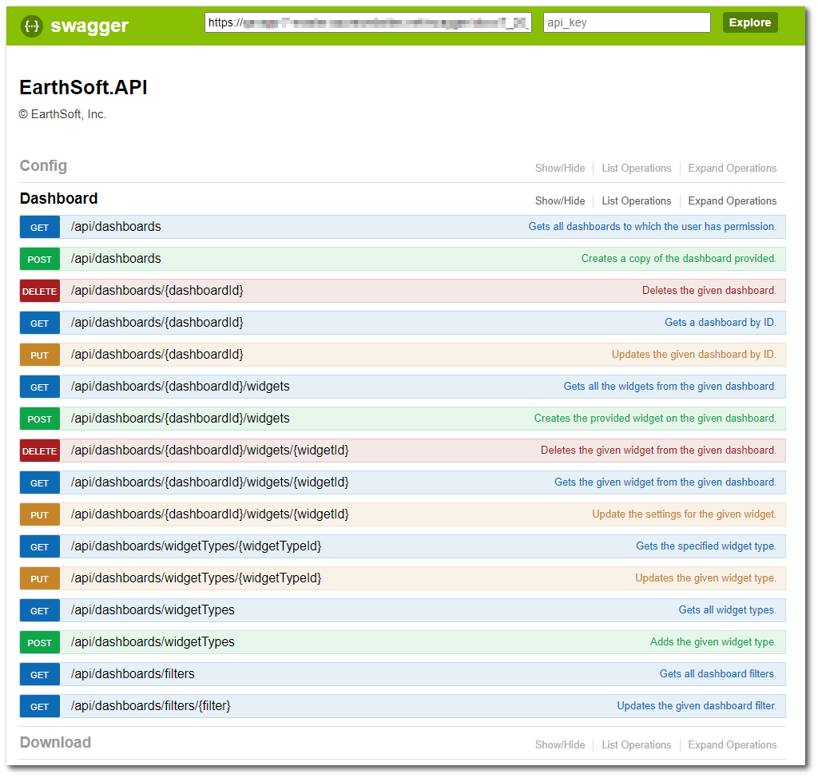Open GET /api/dashboards/{dashboardId} path link
Image resolution: width=818 pixels, height=778 pixels.
157,323
